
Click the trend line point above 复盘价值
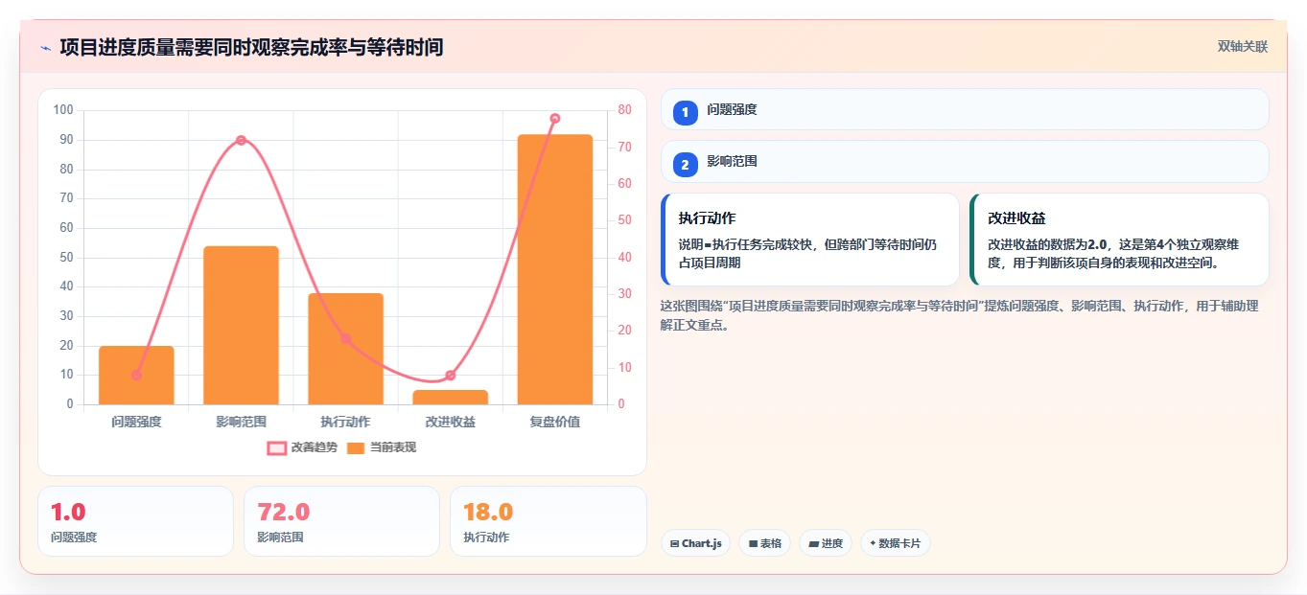[x=555, y=119]
